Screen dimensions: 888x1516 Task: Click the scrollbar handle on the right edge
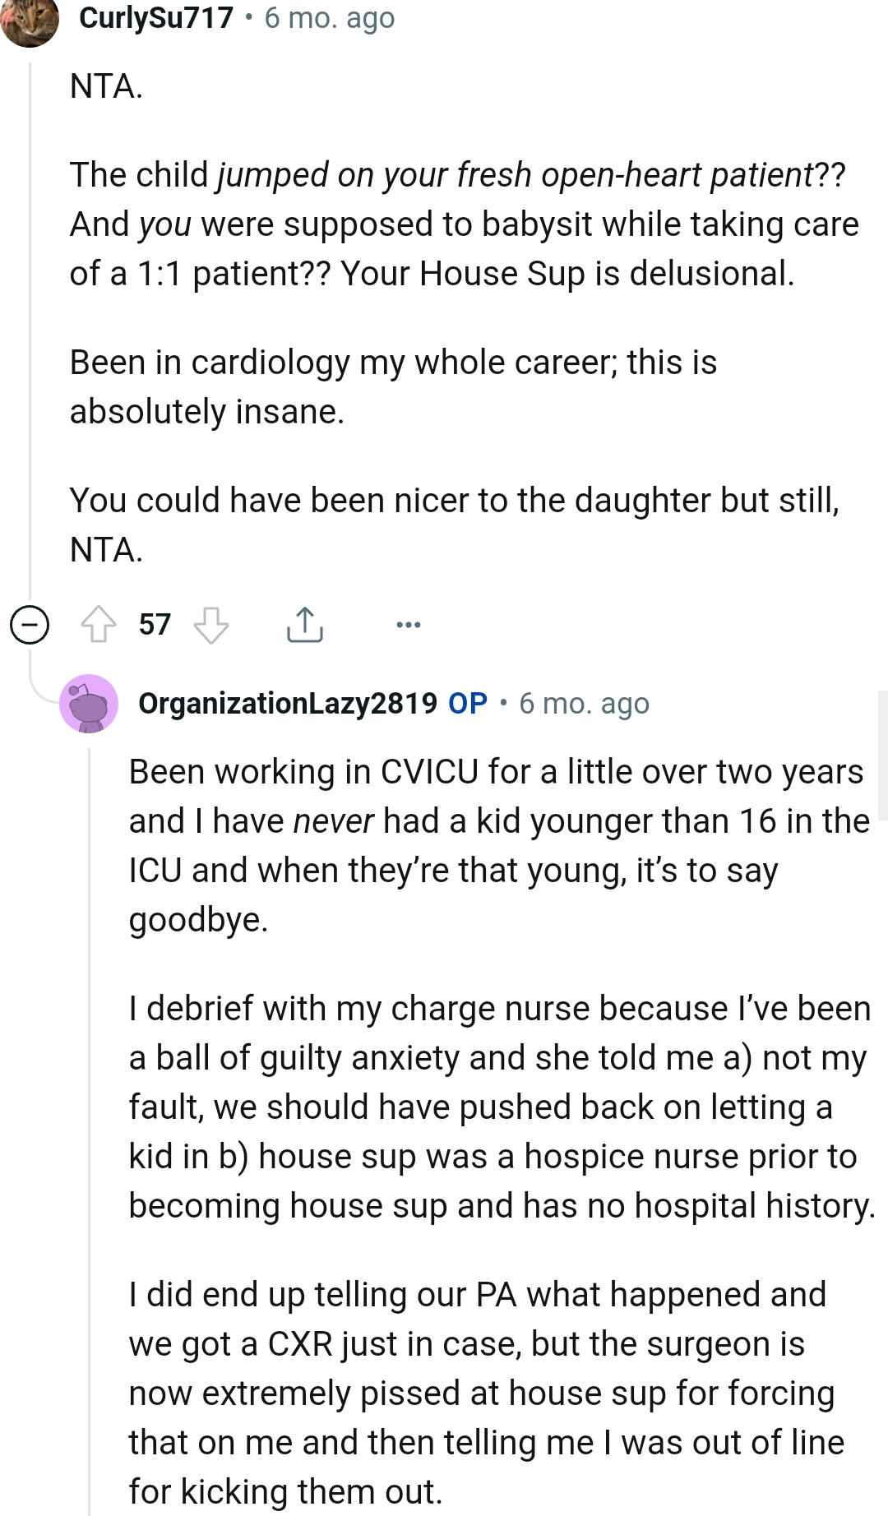click(x=882, y=755)
